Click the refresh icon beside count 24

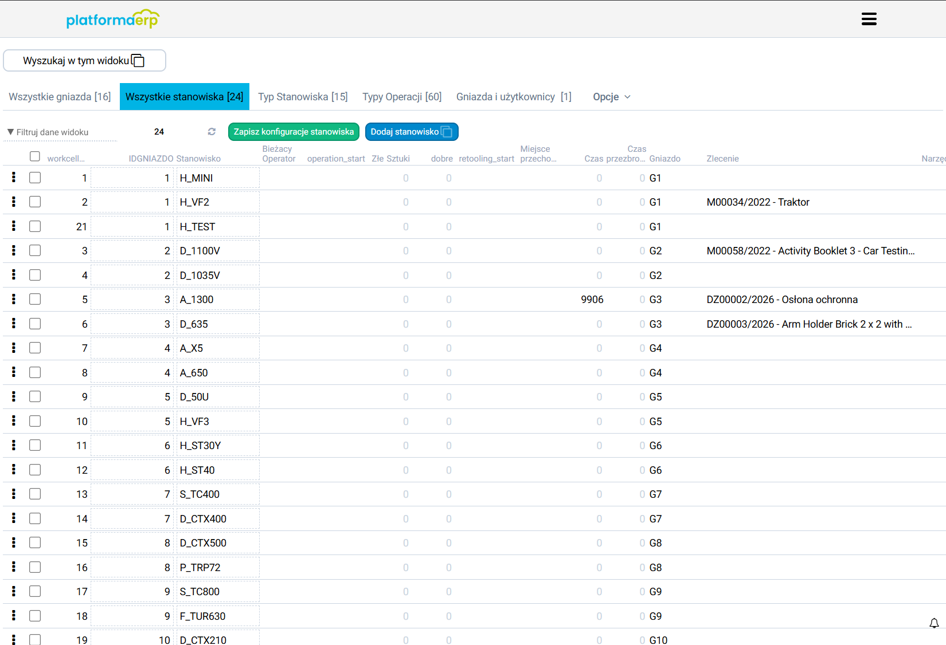(x=212, y=132)
